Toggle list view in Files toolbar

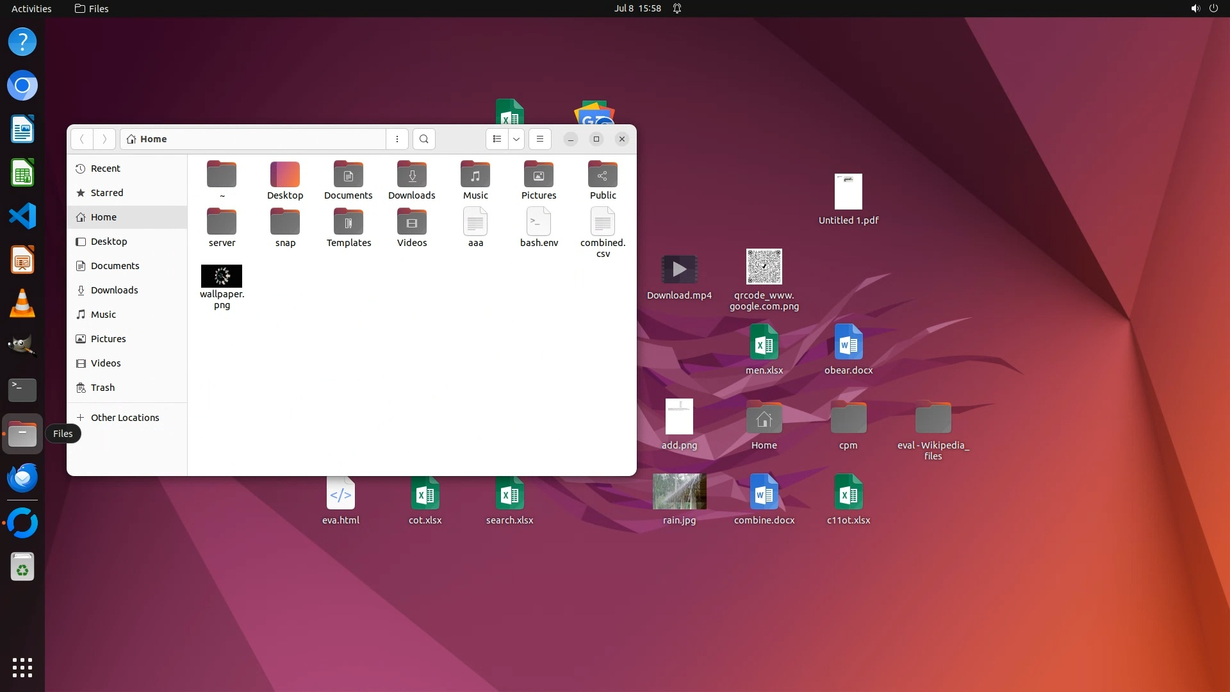pos(497,139)
